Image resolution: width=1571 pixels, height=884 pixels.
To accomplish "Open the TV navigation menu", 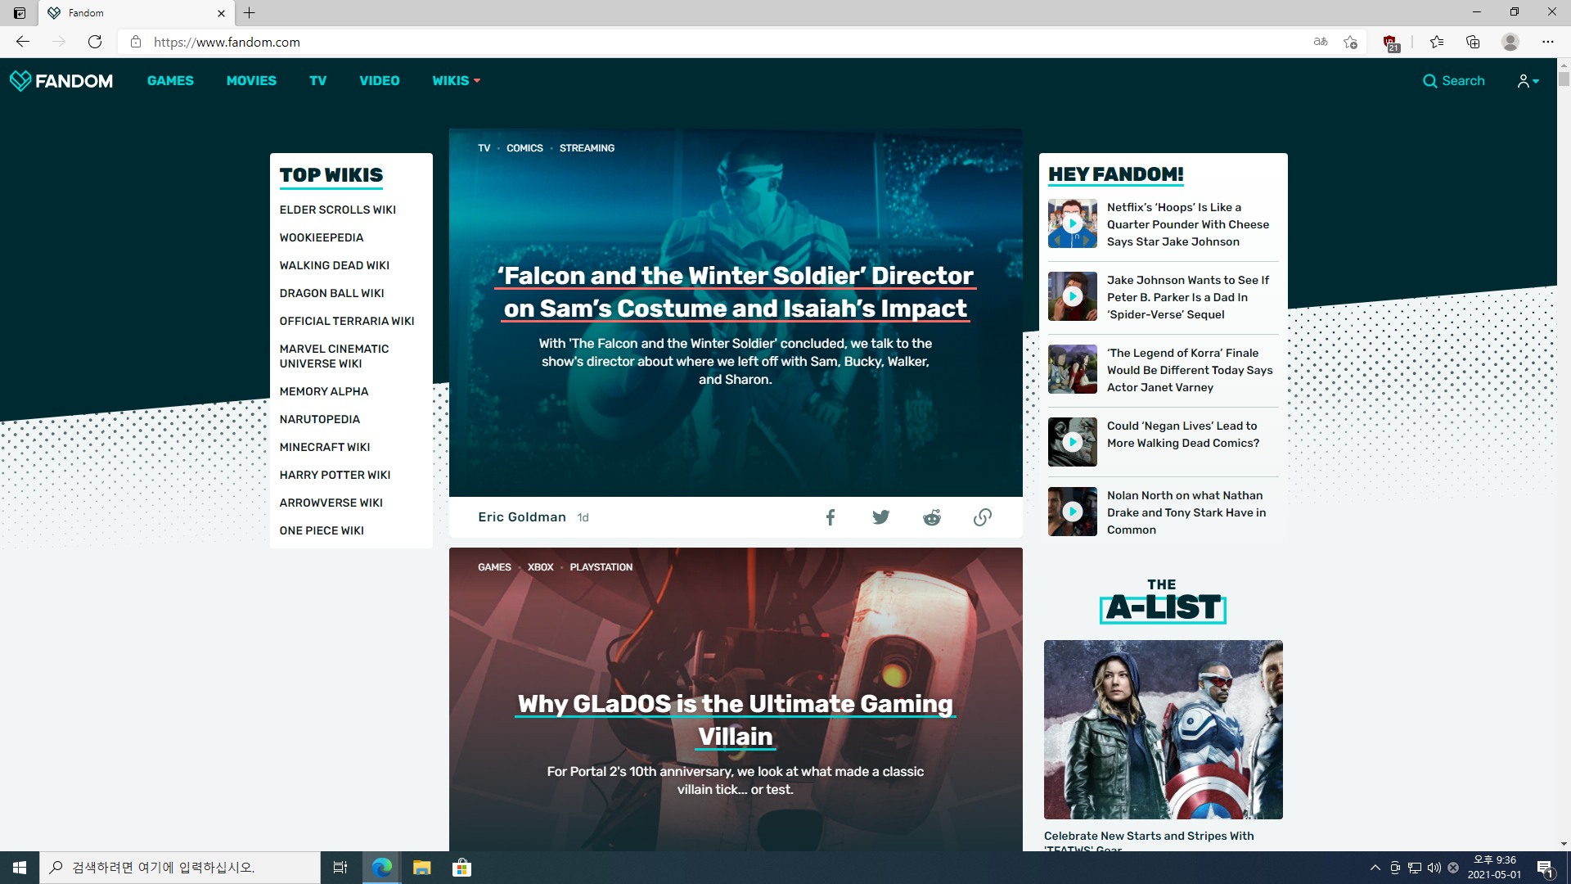I will point(317,80).
